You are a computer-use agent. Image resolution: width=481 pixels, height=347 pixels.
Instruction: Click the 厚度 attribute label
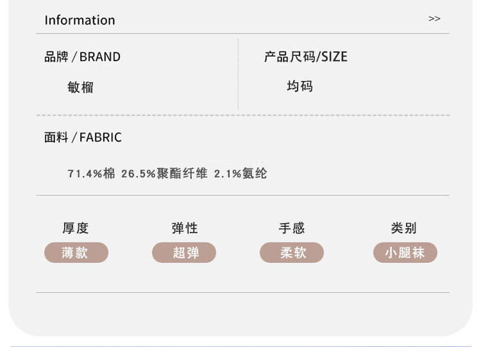pyautogui.click(x=76, y=228)
